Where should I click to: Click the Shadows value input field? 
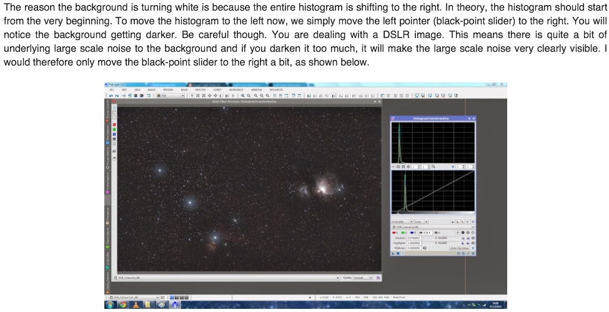(x=414, y=238)
